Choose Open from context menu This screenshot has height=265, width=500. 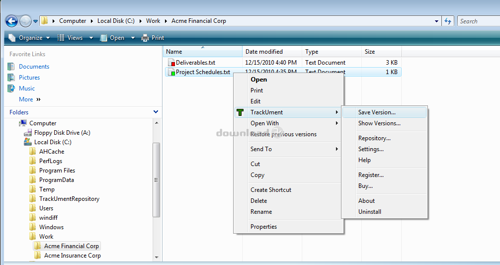[258, 80]
